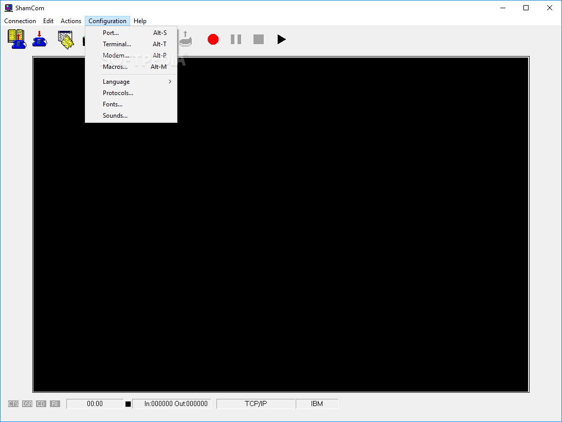The image size is (562, 422).
Task: Open the Connection menu
Action: tap(20, 21)
